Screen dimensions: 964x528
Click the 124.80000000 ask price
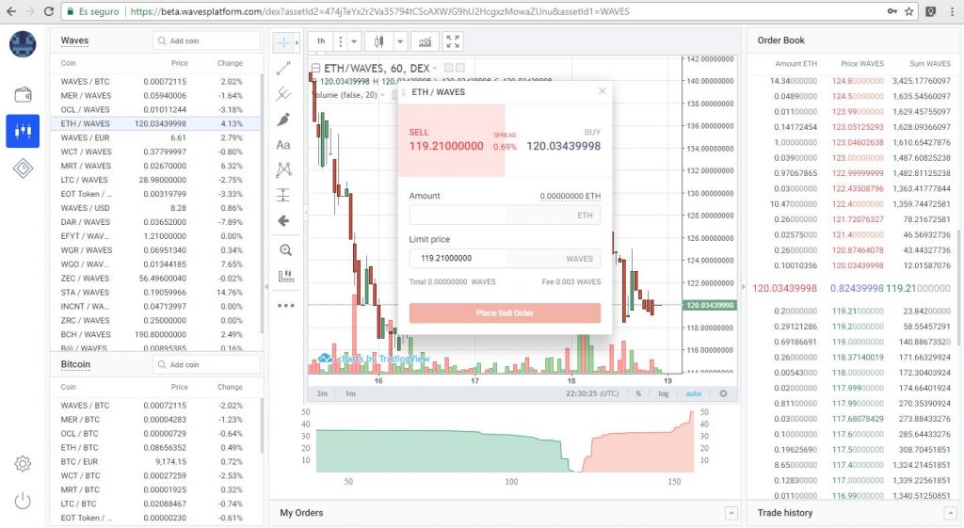click(x=858, y=81)
